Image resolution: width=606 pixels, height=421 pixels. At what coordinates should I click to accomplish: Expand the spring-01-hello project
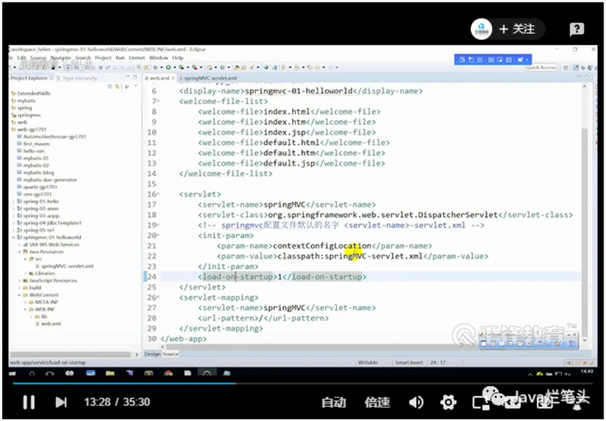coord(14,201)
